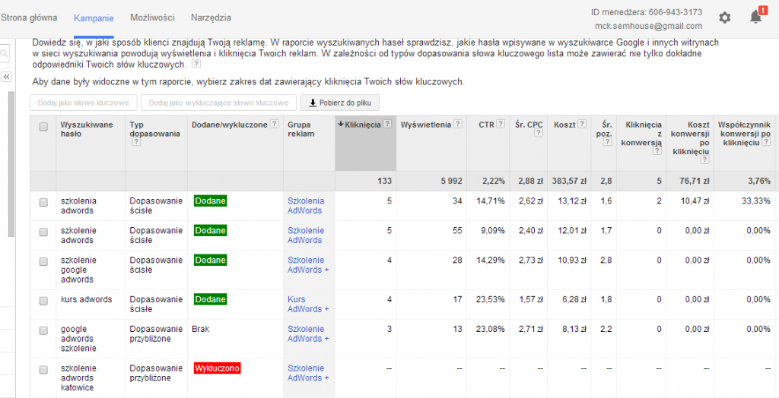
Task: Click help icon next to Koszt header
Action: point(583,125)
